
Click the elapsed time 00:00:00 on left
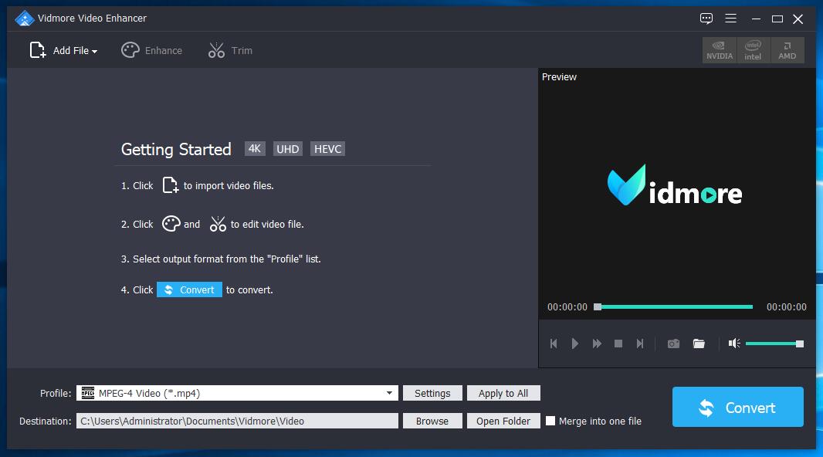[x=567, y=307]
